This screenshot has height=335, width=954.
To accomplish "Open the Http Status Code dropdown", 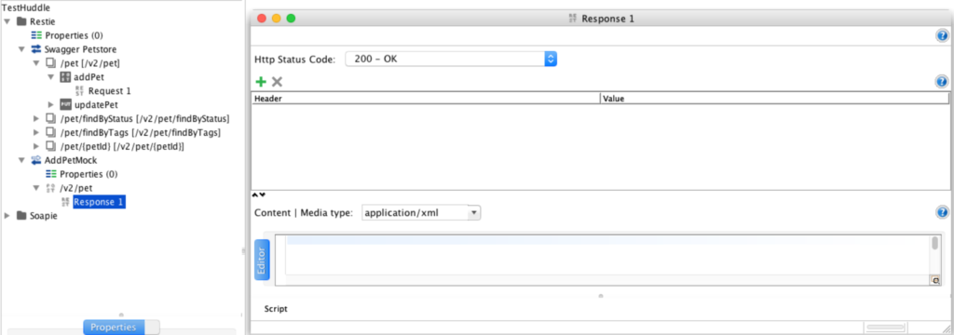I will [451, 59].
